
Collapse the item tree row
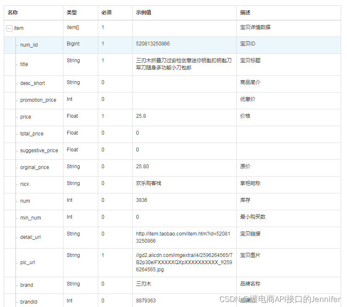point(9,29)
